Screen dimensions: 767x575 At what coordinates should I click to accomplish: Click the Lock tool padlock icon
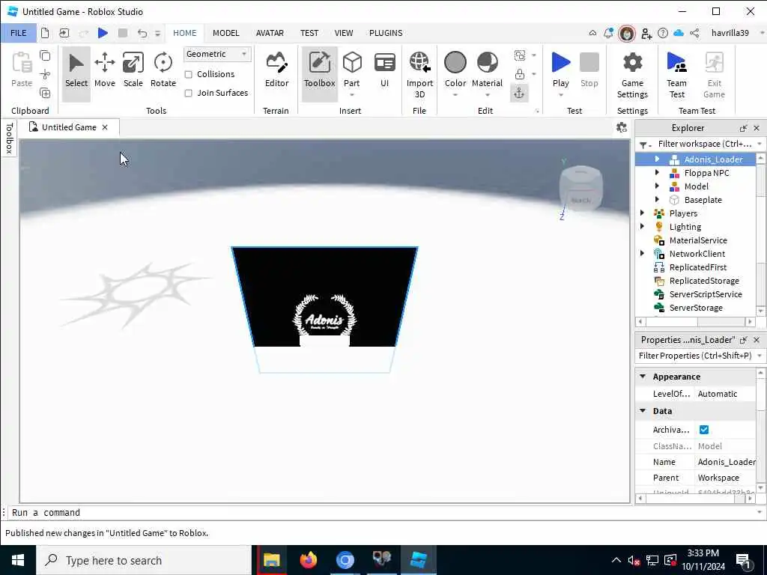coord(520,74)
